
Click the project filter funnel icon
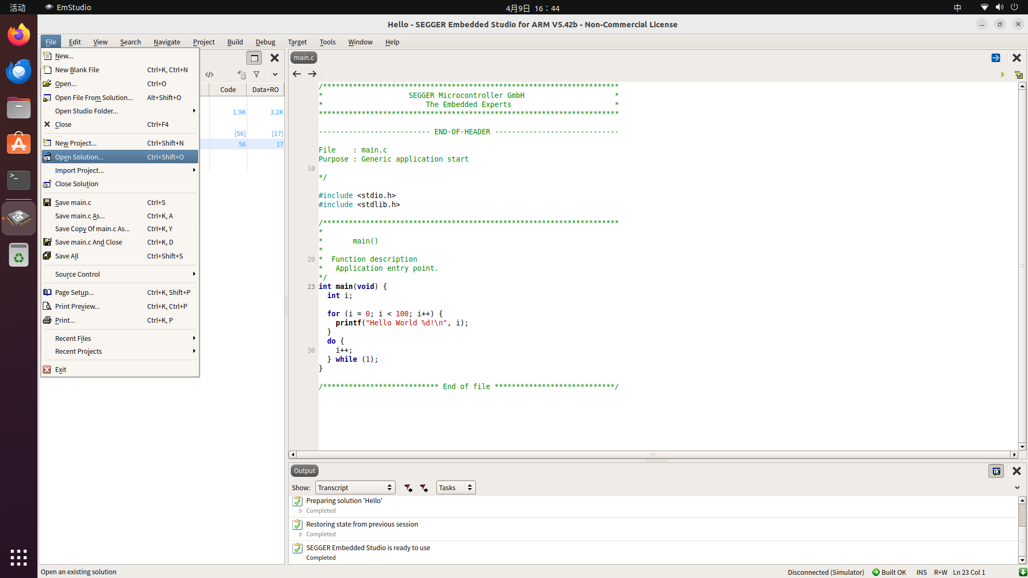[x=256, y=74]
